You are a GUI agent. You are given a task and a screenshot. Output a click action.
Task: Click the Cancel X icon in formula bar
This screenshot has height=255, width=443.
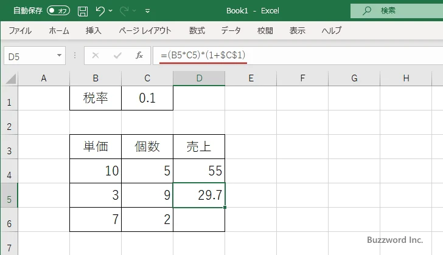tap(95, 55)
